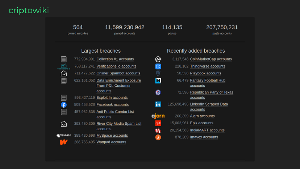Click the Epik logo icon

click(158, 123)
